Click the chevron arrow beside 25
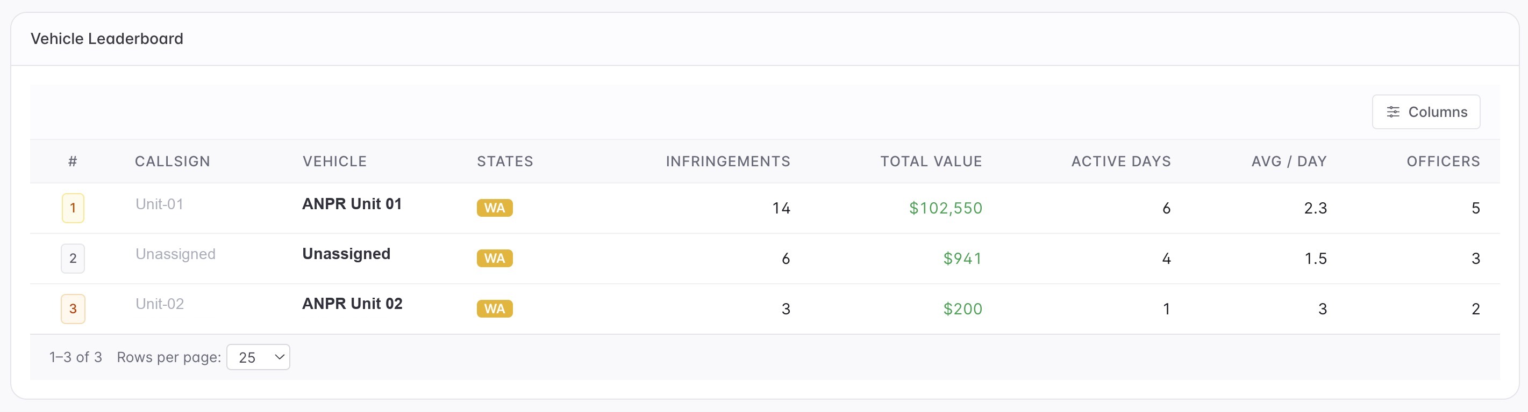The height and width of the screenshot is (412, 1528). pos(280,357)
